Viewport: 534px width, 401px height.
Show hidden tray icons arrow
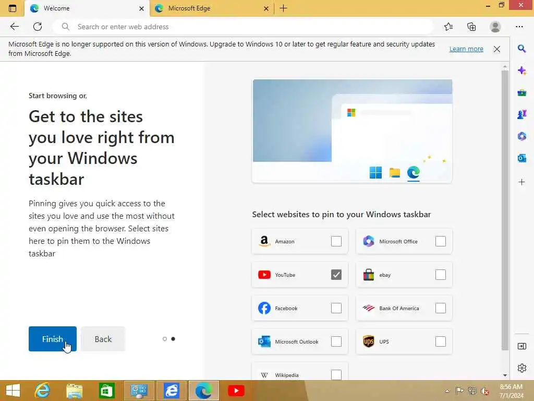tap(447, 391)
